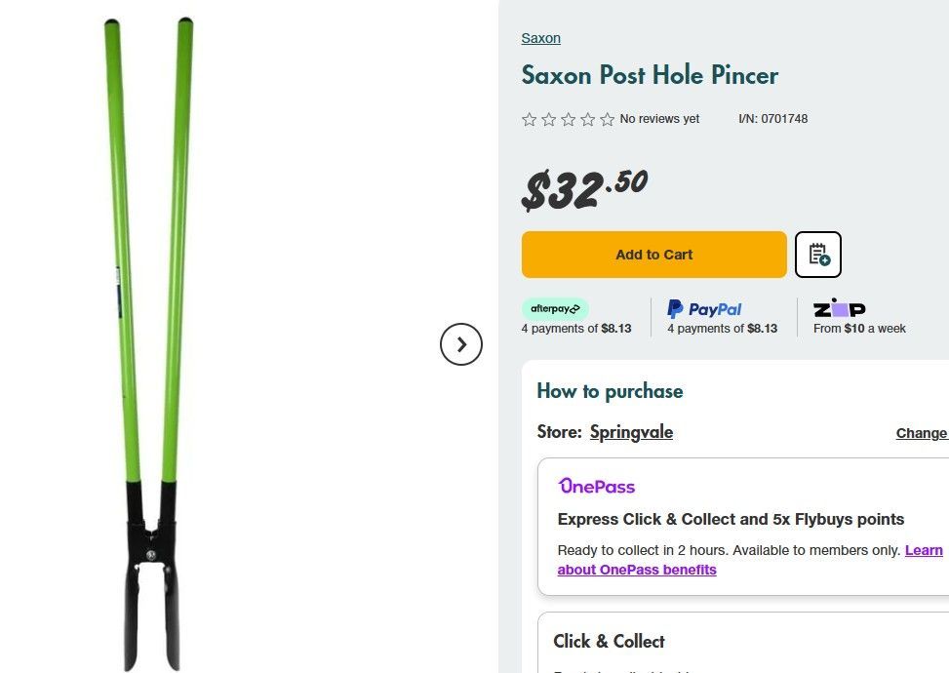
Task: Select the third rating star
Action: (569, 119)
